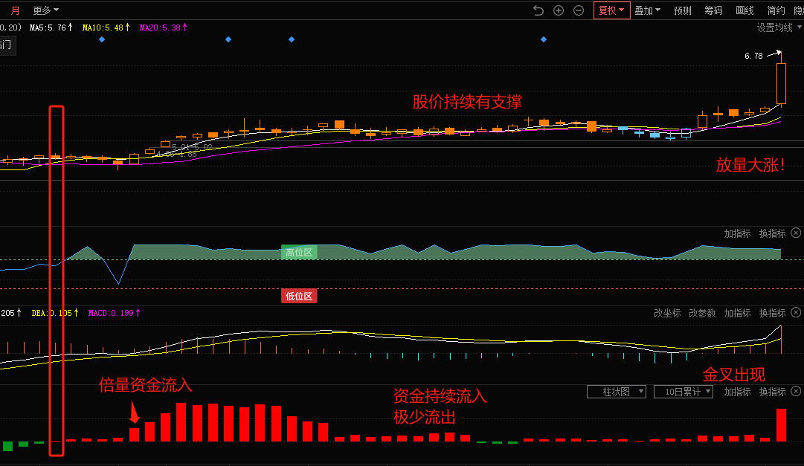Viewport: 804px width, 466px height.
Task: Click the 预测 forecast button
Action: (x=682, y=10)
